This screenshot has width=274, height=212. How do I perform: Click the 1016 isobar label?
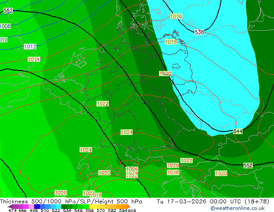[x=176, y=16]
